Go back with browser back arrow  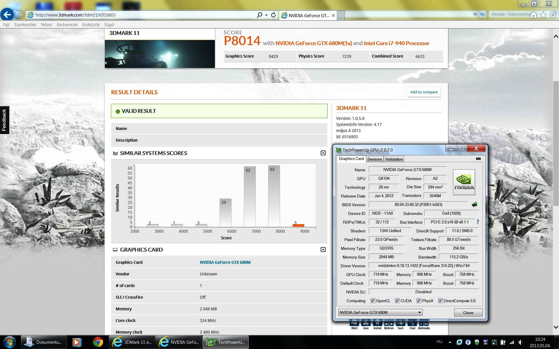click(x=7, y=15)
